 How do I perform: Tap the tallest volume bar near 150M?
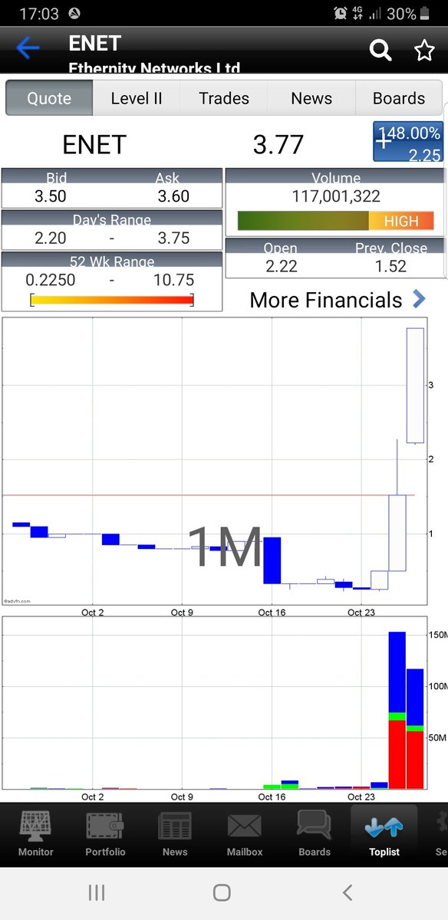[397, 710]
